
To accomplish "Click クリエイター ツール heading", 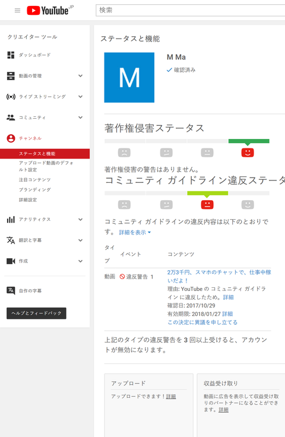I will pos(32,37).
